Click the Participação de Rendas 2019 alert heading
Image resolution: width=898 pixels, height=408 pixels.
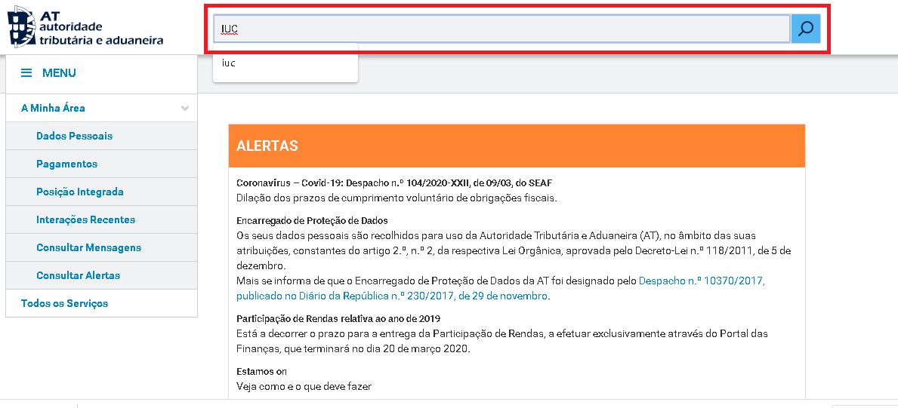coord(338,318)
